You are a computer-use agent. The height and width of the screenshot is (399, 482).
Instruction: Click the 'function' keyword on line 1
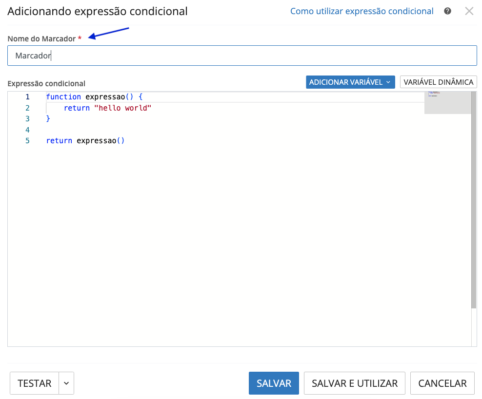[63, 97]
